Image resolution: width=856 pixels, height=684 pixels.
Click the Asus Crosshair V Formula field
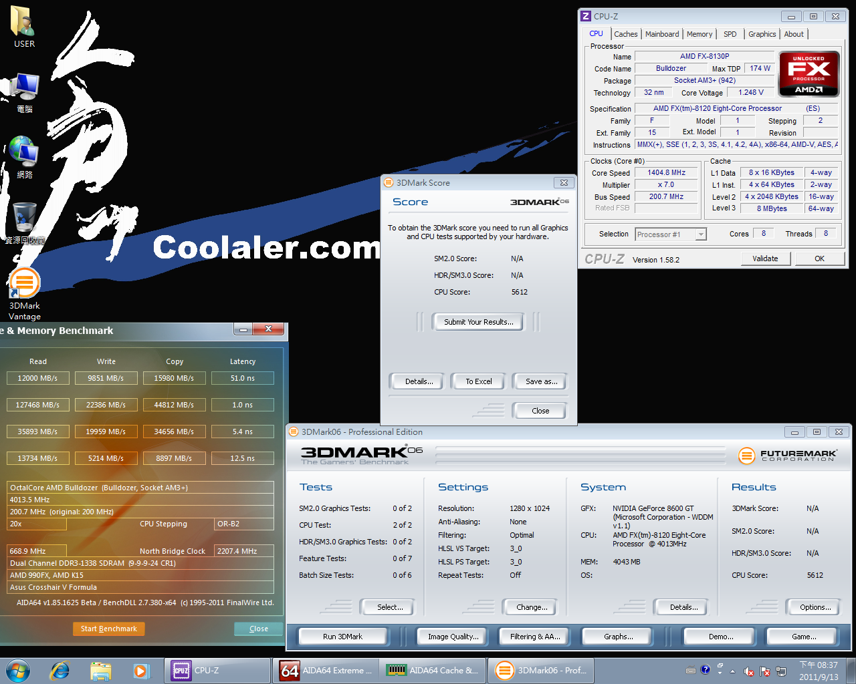pyautogui.click(x=140, y=587)
